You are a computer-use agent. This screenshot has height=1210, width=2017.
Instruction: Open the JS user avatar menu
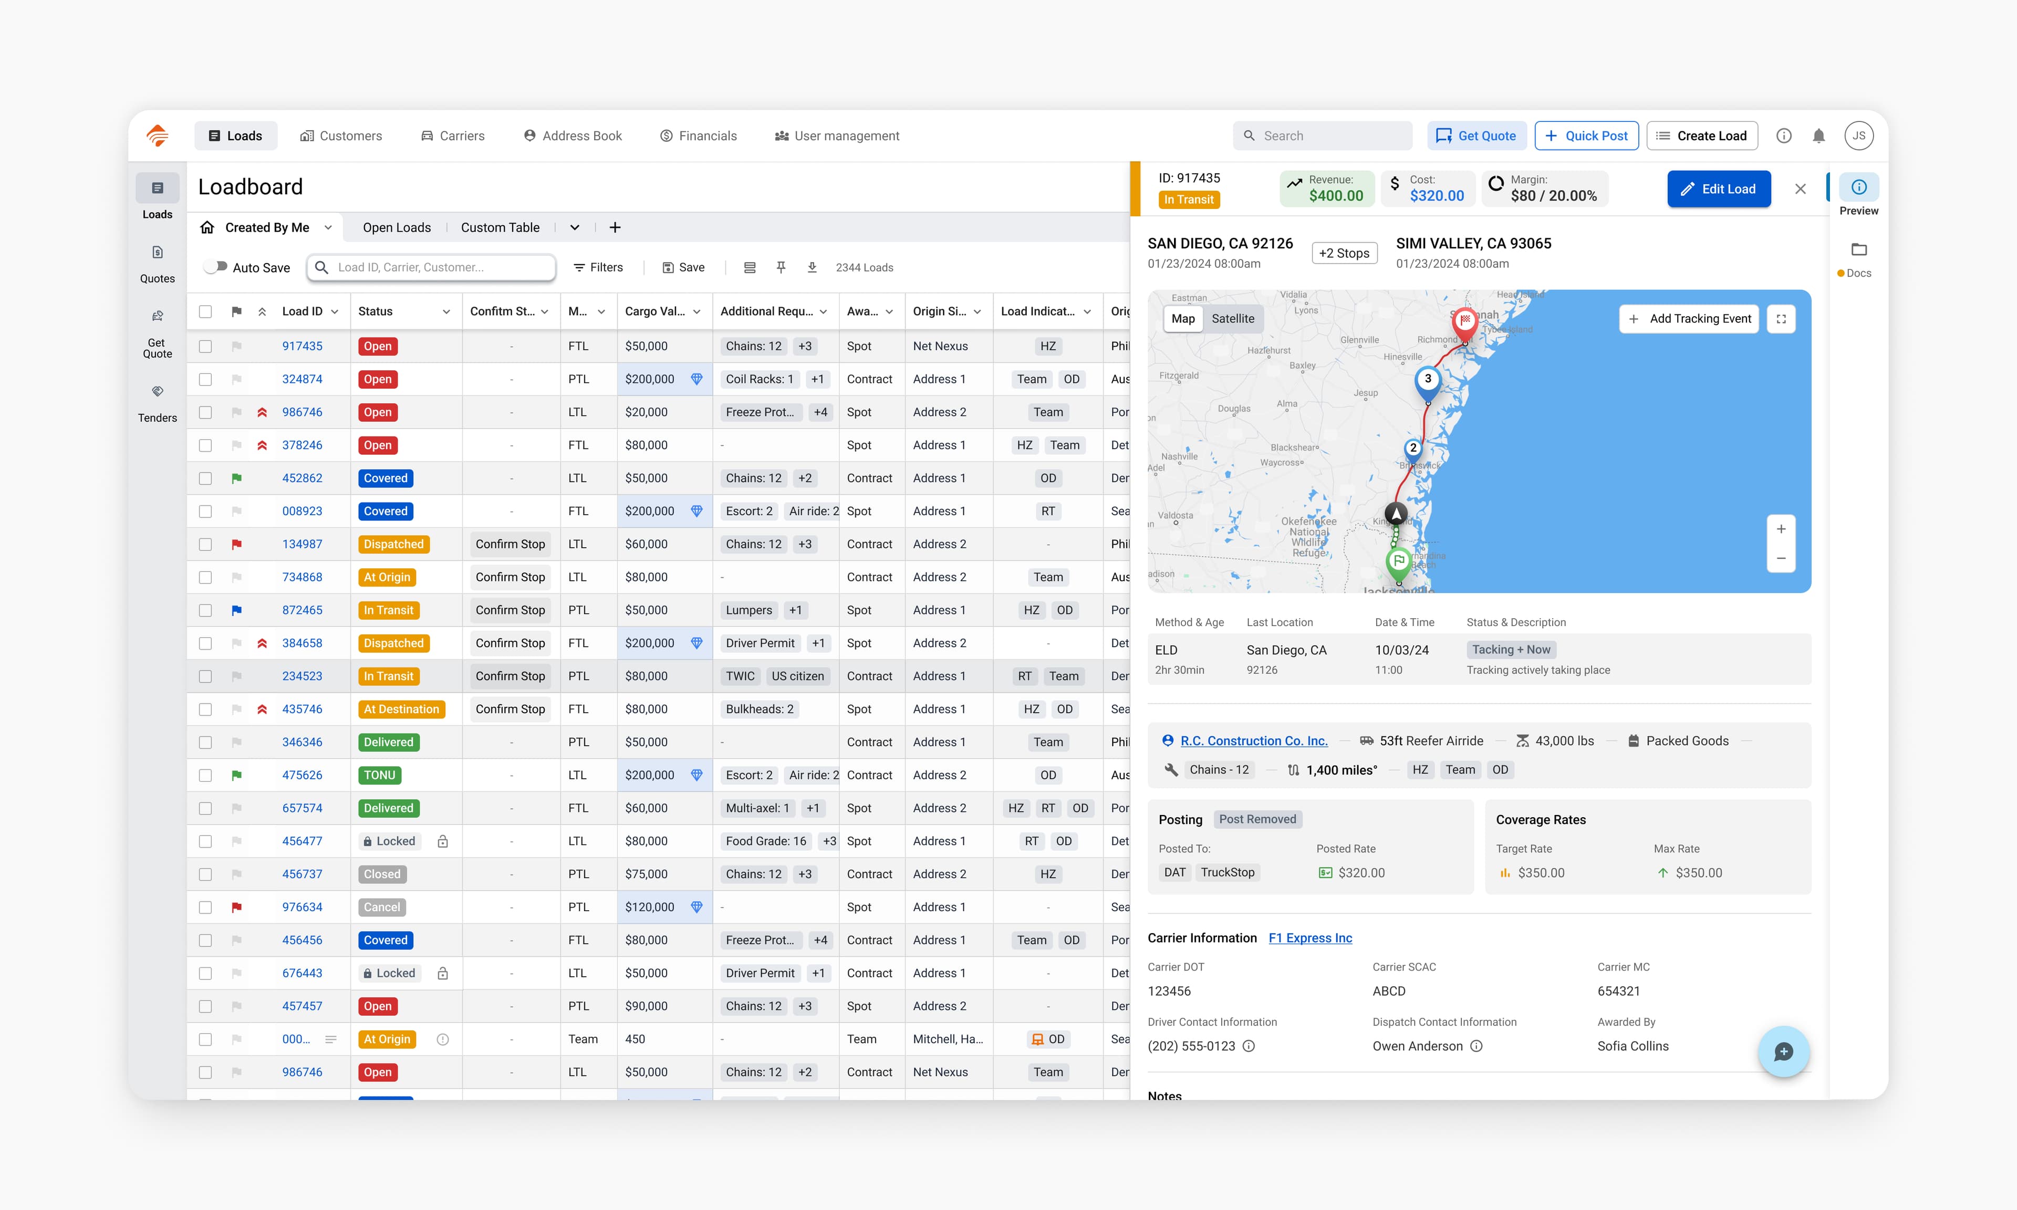[x=1859, y=136]
